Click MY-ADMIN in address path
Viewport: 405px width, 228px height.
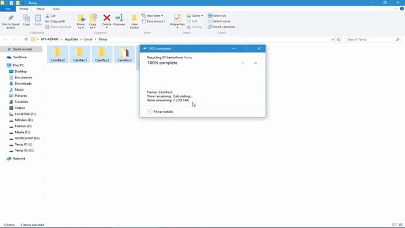click(x=49, y=39)
